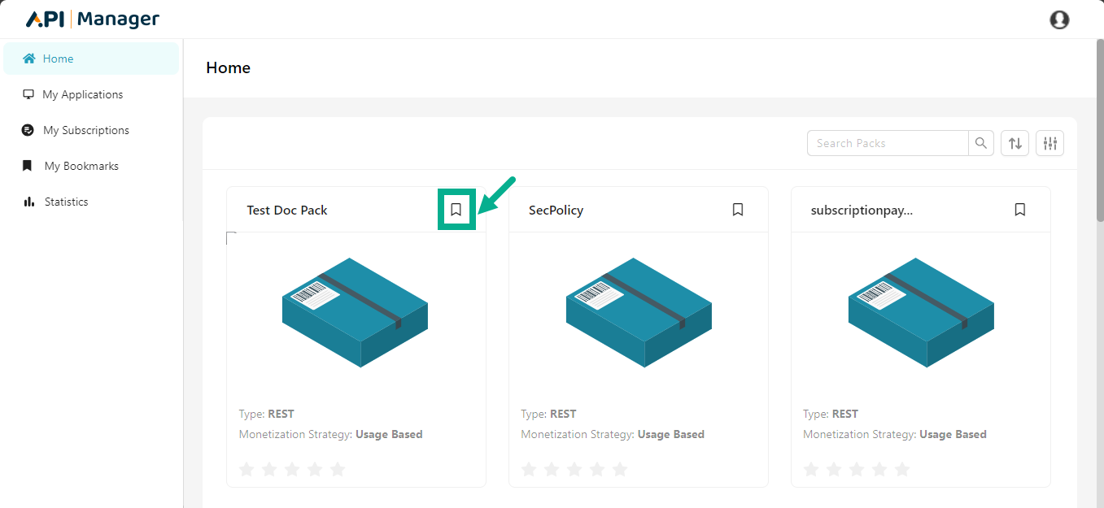The image size is (1104, 508).
Task: Bookmark the Test Doc Pack
Action: 456,210
